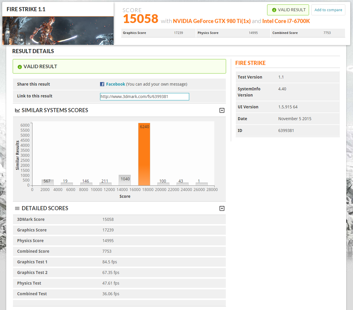353x310 pixels.
Task: Click the FIRE STRIKE sidebar heading
Action: tap(250, 63)
